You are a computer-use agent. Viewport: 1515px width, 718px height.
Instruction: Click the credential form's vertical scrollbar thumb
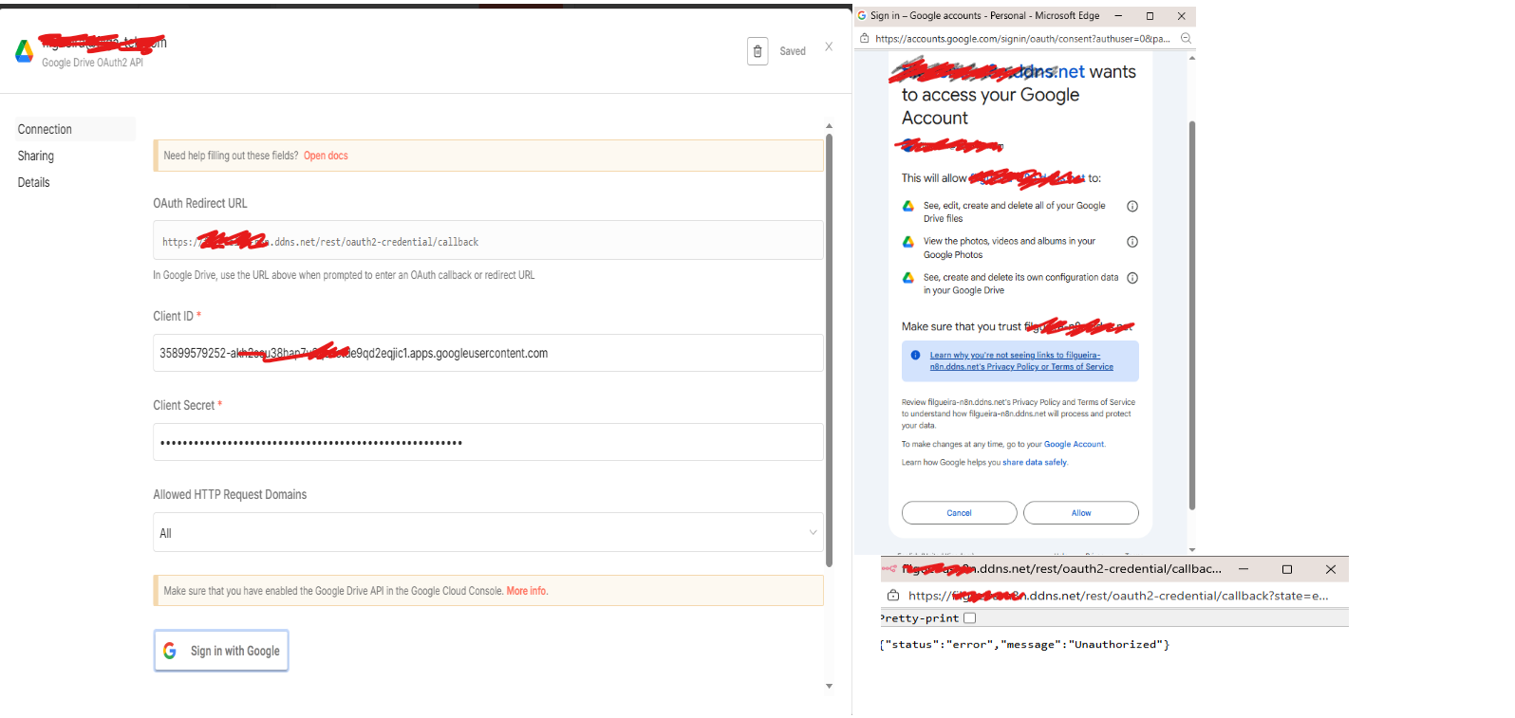point(829,351)
